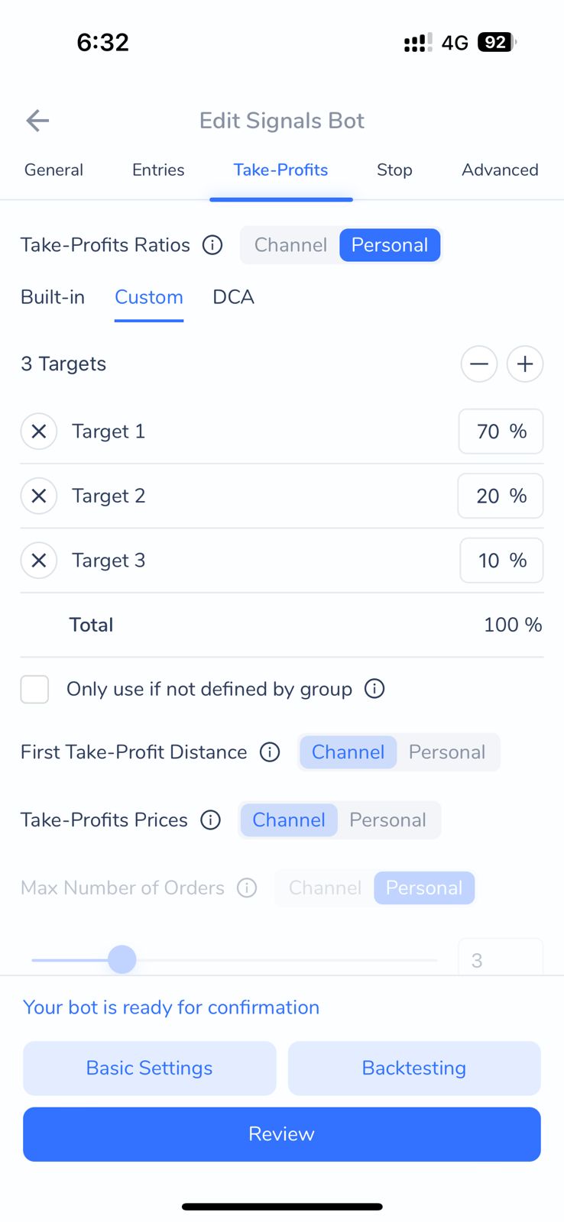Switch Take-Profits Ratios to Channel

[290, 245]
